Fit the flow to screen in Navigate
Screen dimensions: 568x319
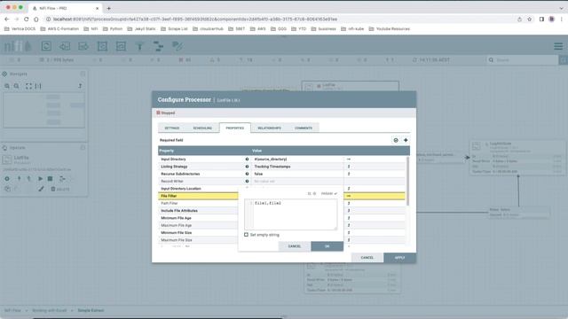click(28, 86)
